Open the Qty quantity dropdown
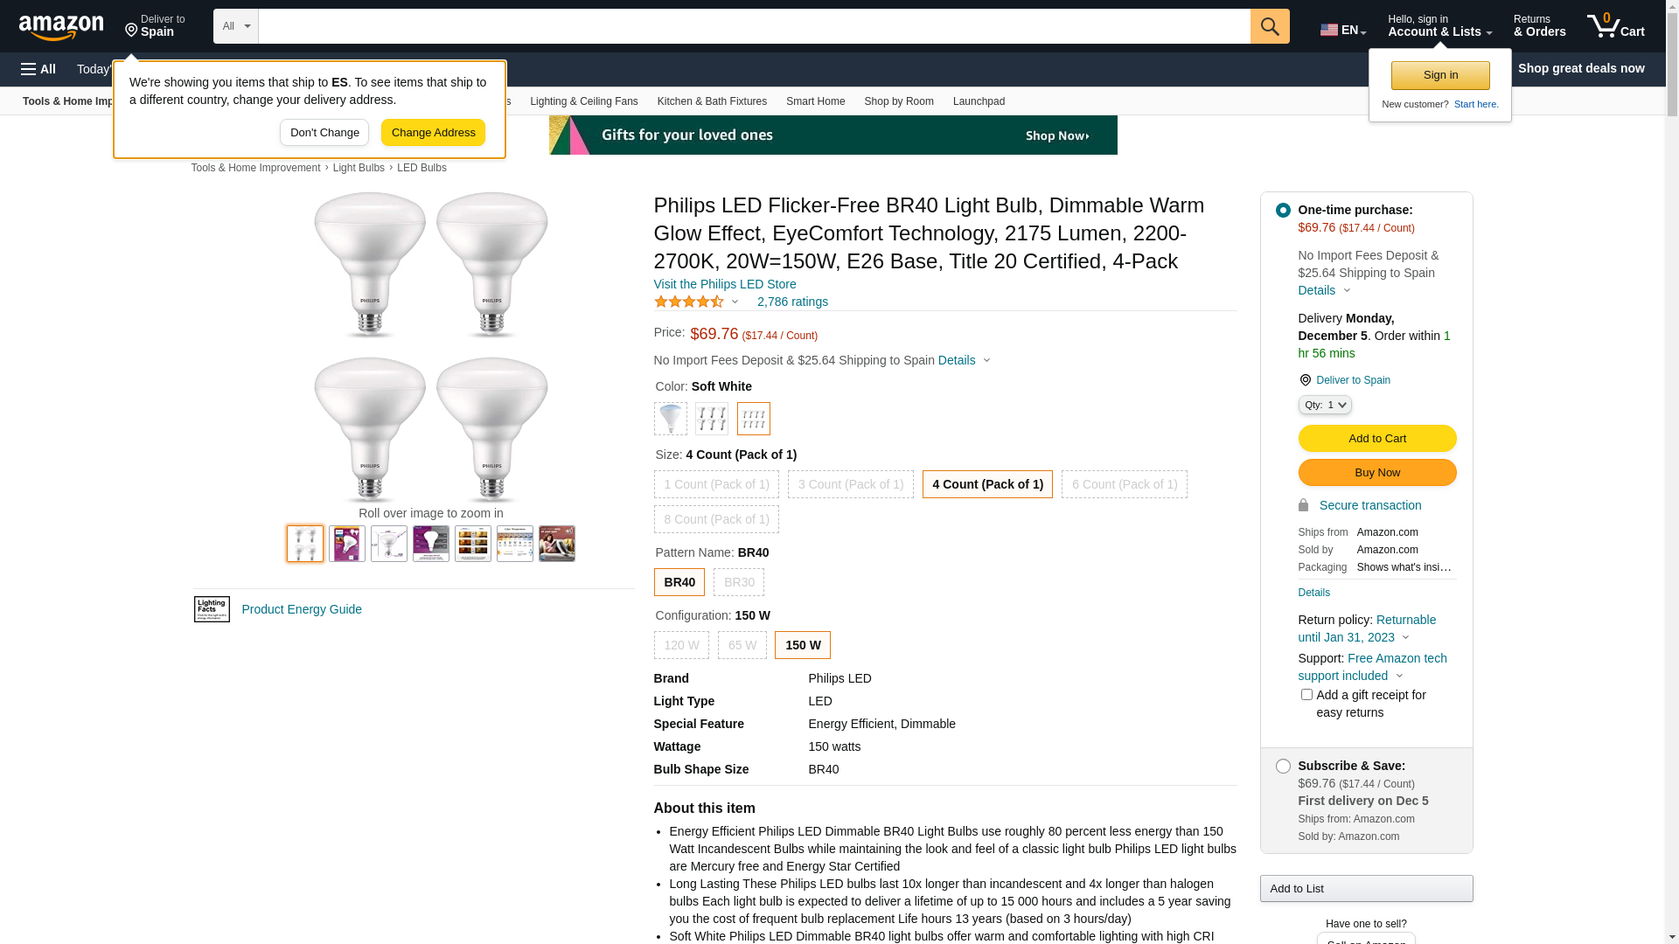The height and width of the screenshot is (944, 1679). click(x=1324, y=405)
